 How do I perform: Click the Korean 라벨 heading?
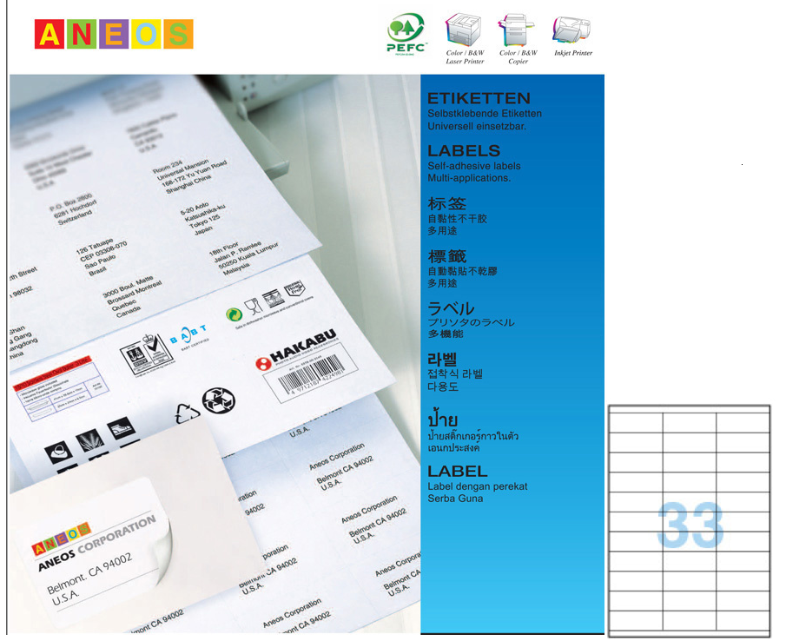click(x=441, y=359)
